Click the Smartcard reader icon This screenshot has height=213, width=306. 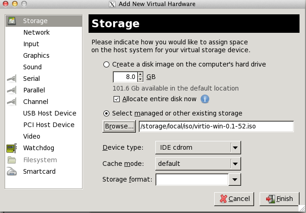click(12, 171)
